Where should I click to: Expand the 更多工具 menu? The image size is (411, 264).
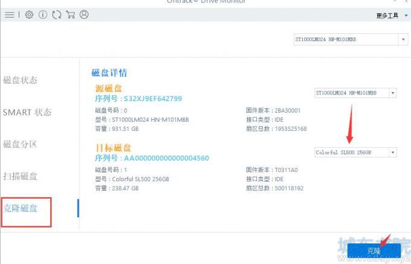point(392,16)
